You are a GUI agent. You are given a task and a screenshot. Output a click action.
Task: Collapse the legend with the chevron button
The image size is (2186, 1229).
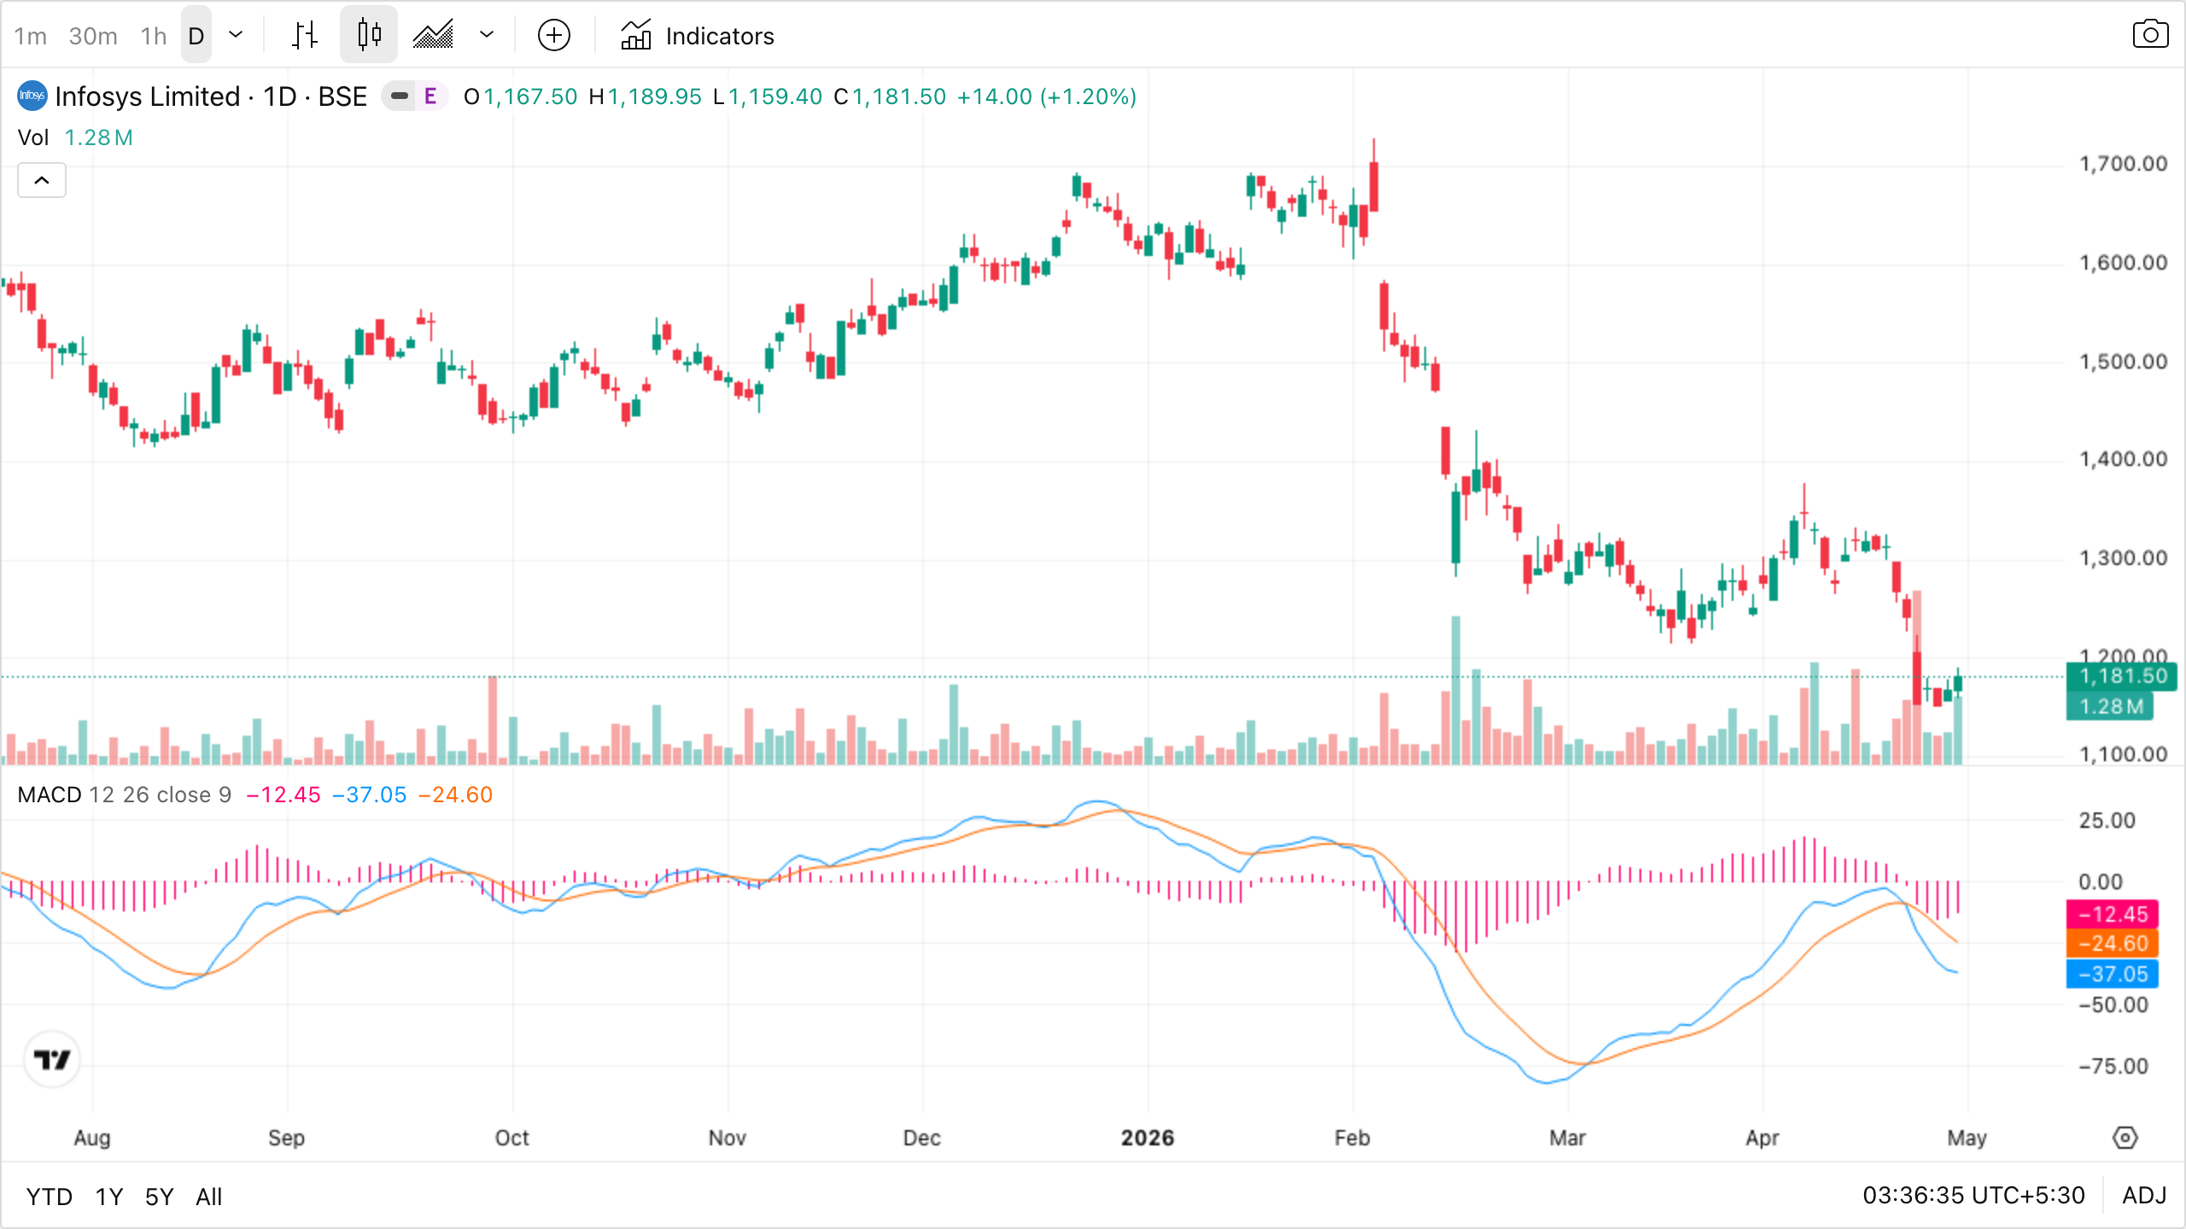pos(42,180)
